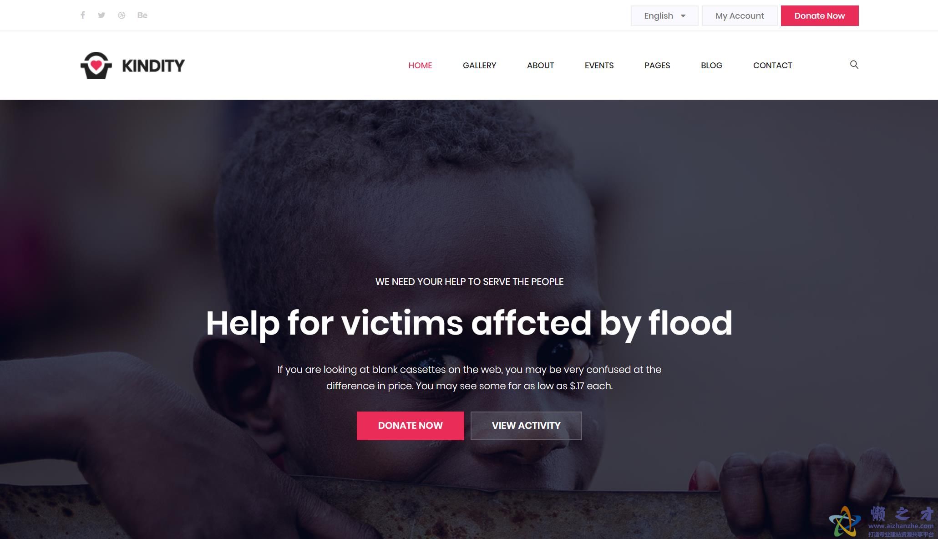Click the VIEW ACTIVITY button
Screen dimensions: 938x539
(x=526, y=426)
